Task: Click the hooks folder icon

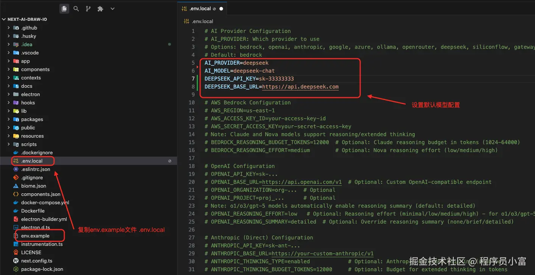Action: (x=16, y=103)
